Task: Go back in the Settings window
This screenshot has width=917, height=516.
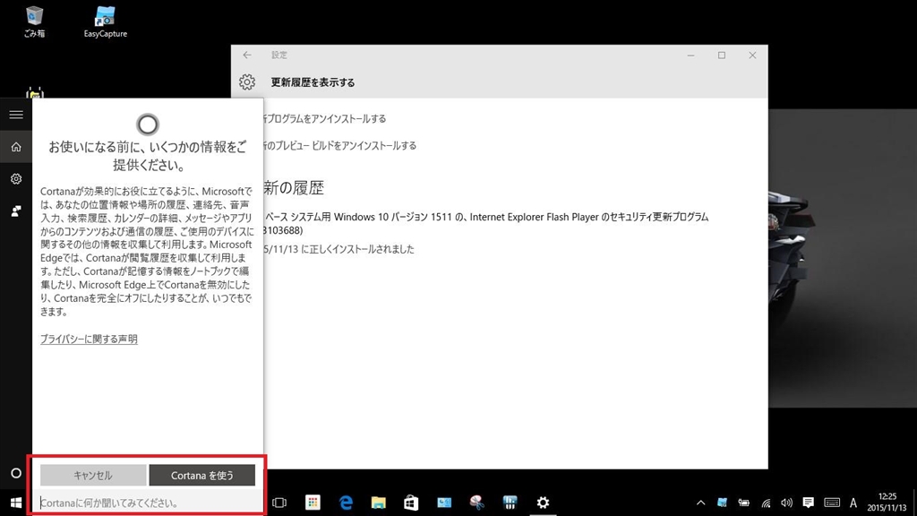Action: click(x=247, y=55)
